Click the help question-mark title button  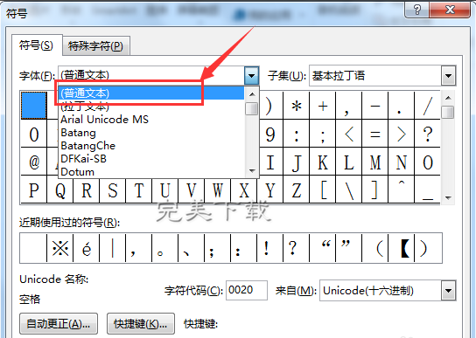point(417,10)
